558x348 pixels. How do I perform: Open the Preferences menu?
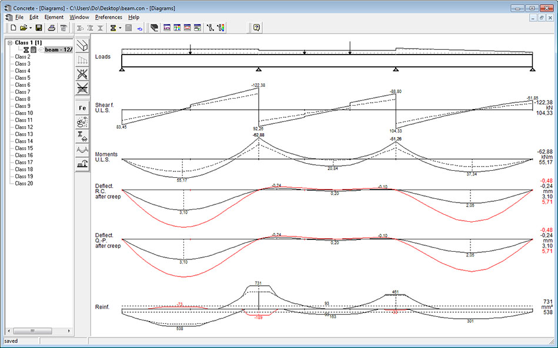point(107,17)
